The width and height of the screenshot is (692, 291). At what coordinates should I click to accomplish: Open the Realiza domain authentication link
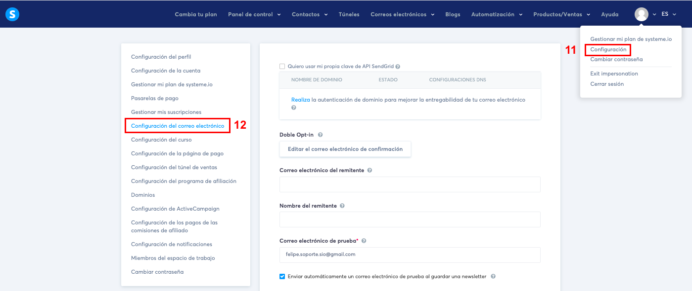pyautogui.click(x=300, y=100)
